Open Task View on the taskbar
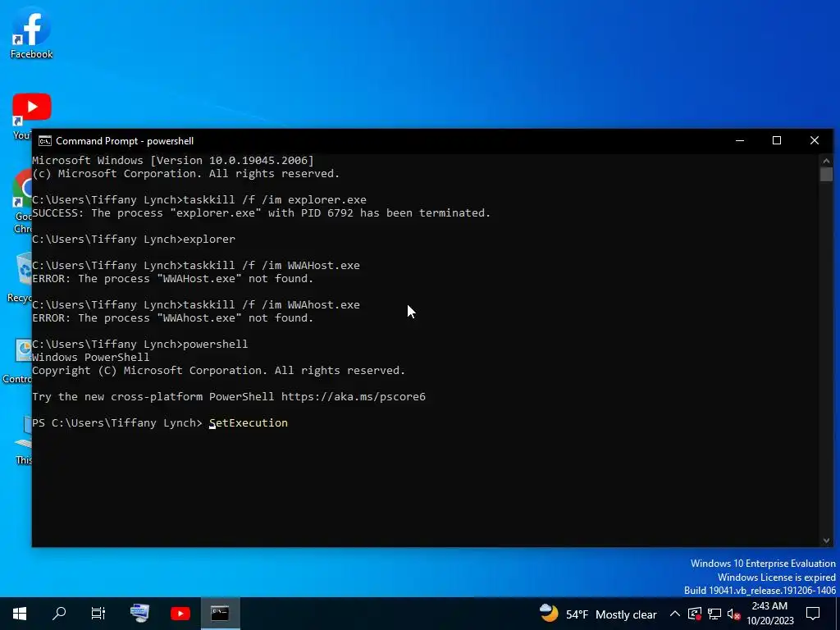 (98, 614)
